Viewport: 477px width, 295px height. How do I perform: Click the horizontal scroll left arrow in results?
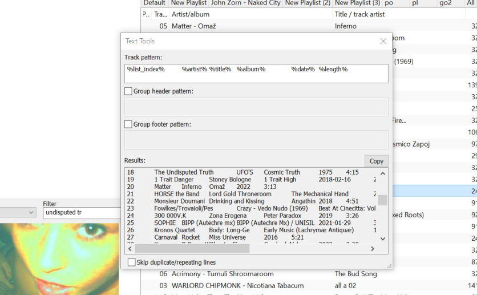130,249
